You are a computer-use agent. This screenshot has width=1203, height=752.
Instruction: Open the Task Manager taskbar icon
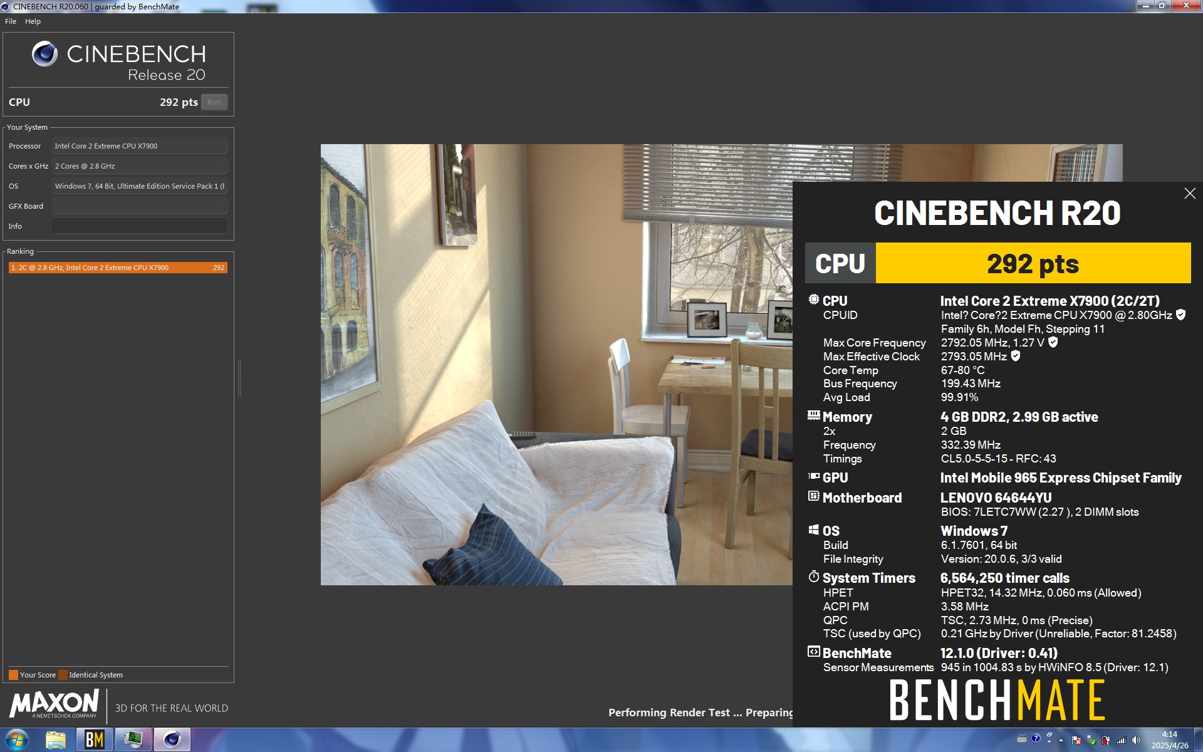(133, 740)
